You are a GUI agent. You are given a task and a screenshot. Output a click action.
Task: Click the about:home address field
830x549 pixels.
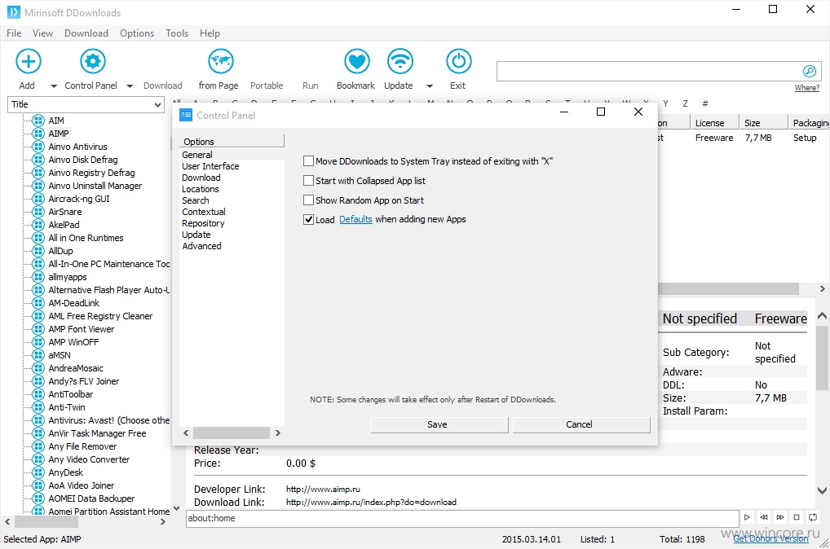click(462, 518)
